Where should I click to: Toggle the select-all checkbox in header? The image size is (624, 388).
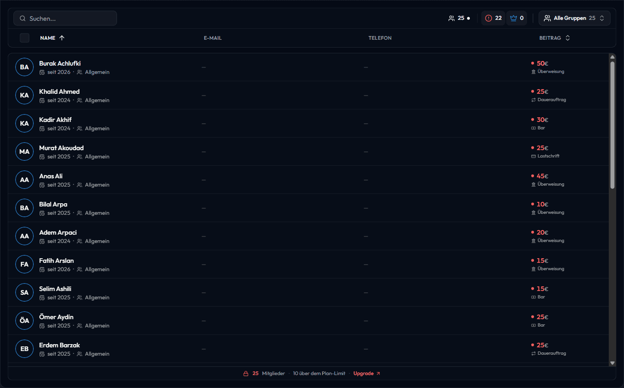click(24, 38)
